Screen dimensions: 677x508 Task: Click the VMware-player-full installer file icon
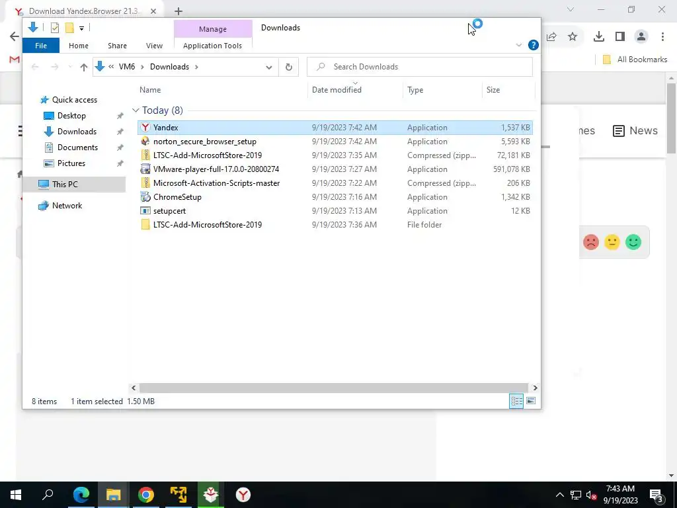145,169
